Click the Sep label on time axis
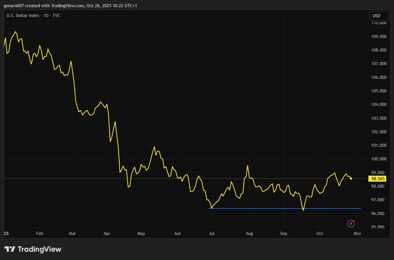 point(284,234)
